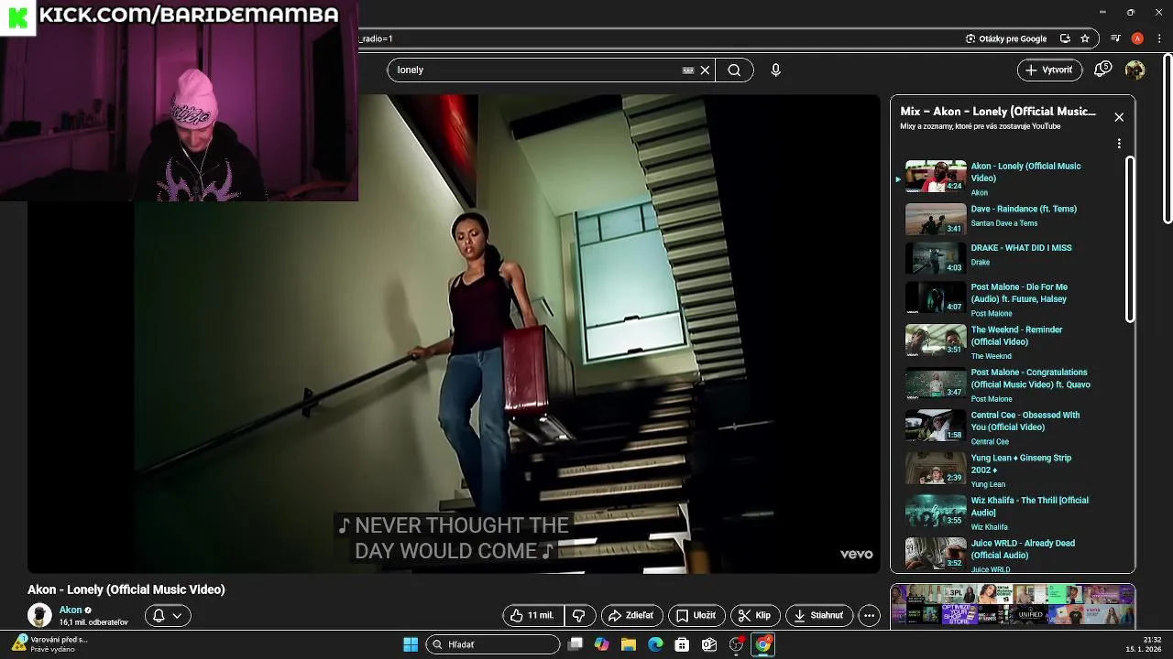The width and height of the screenshot is (1173, 659).
Task: Open Microsoft Edge from the taskbar
Action: click(x=655, y=644)
